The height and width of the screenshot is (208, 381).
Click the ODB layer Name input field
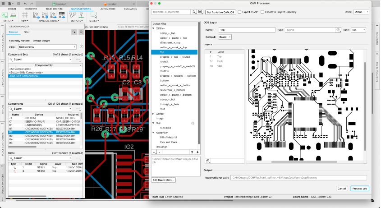click(246, 30)
